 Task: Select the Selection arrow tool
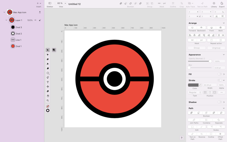[48, 50]
